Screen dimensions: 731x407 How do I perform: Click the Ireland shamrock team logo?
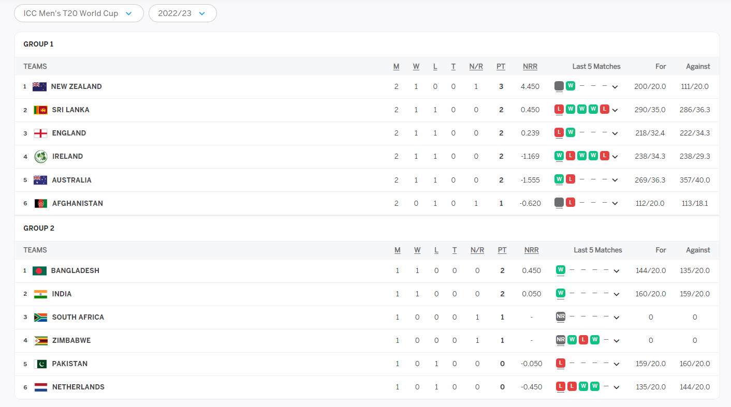point(41,157)
